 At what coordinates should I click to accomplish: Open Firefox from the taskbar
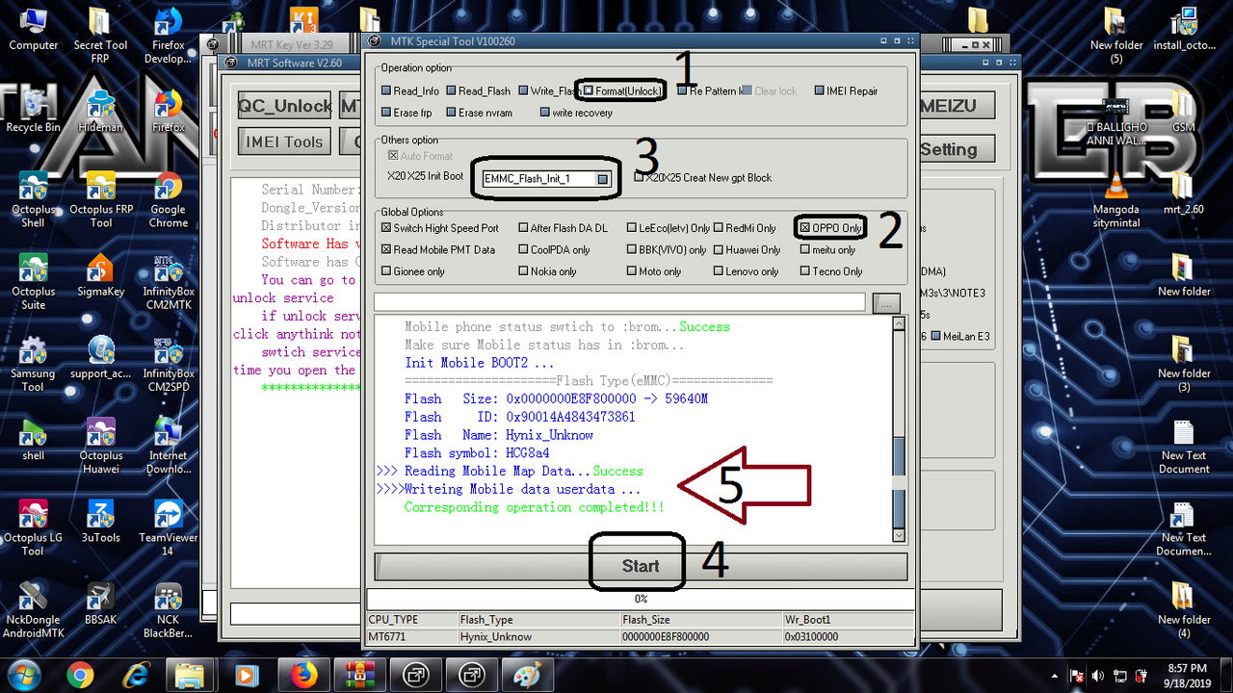tap(304, 675)
